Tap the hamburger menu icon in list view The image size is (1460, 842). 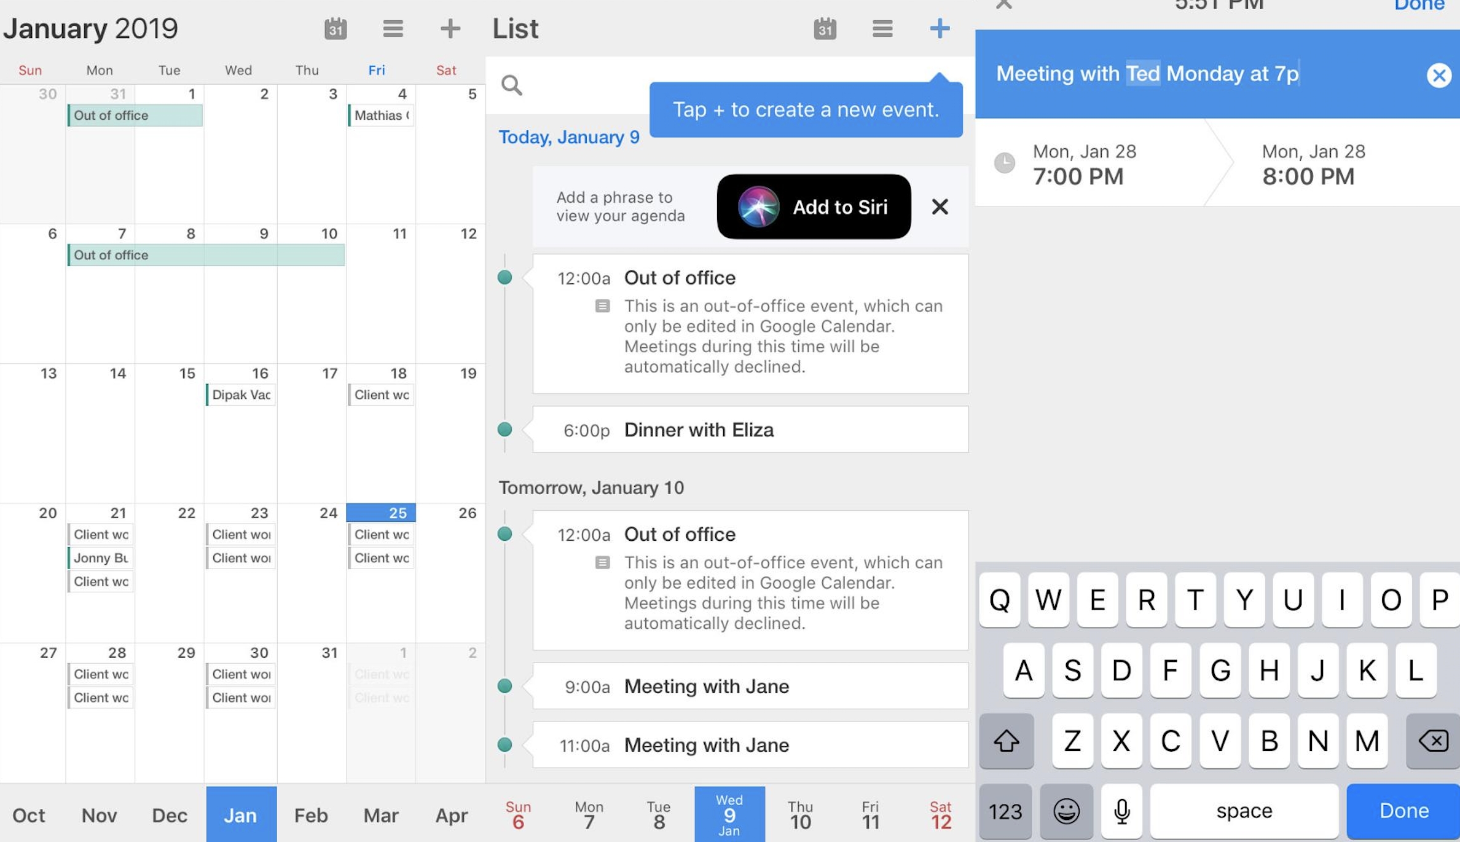click(881, 27)
